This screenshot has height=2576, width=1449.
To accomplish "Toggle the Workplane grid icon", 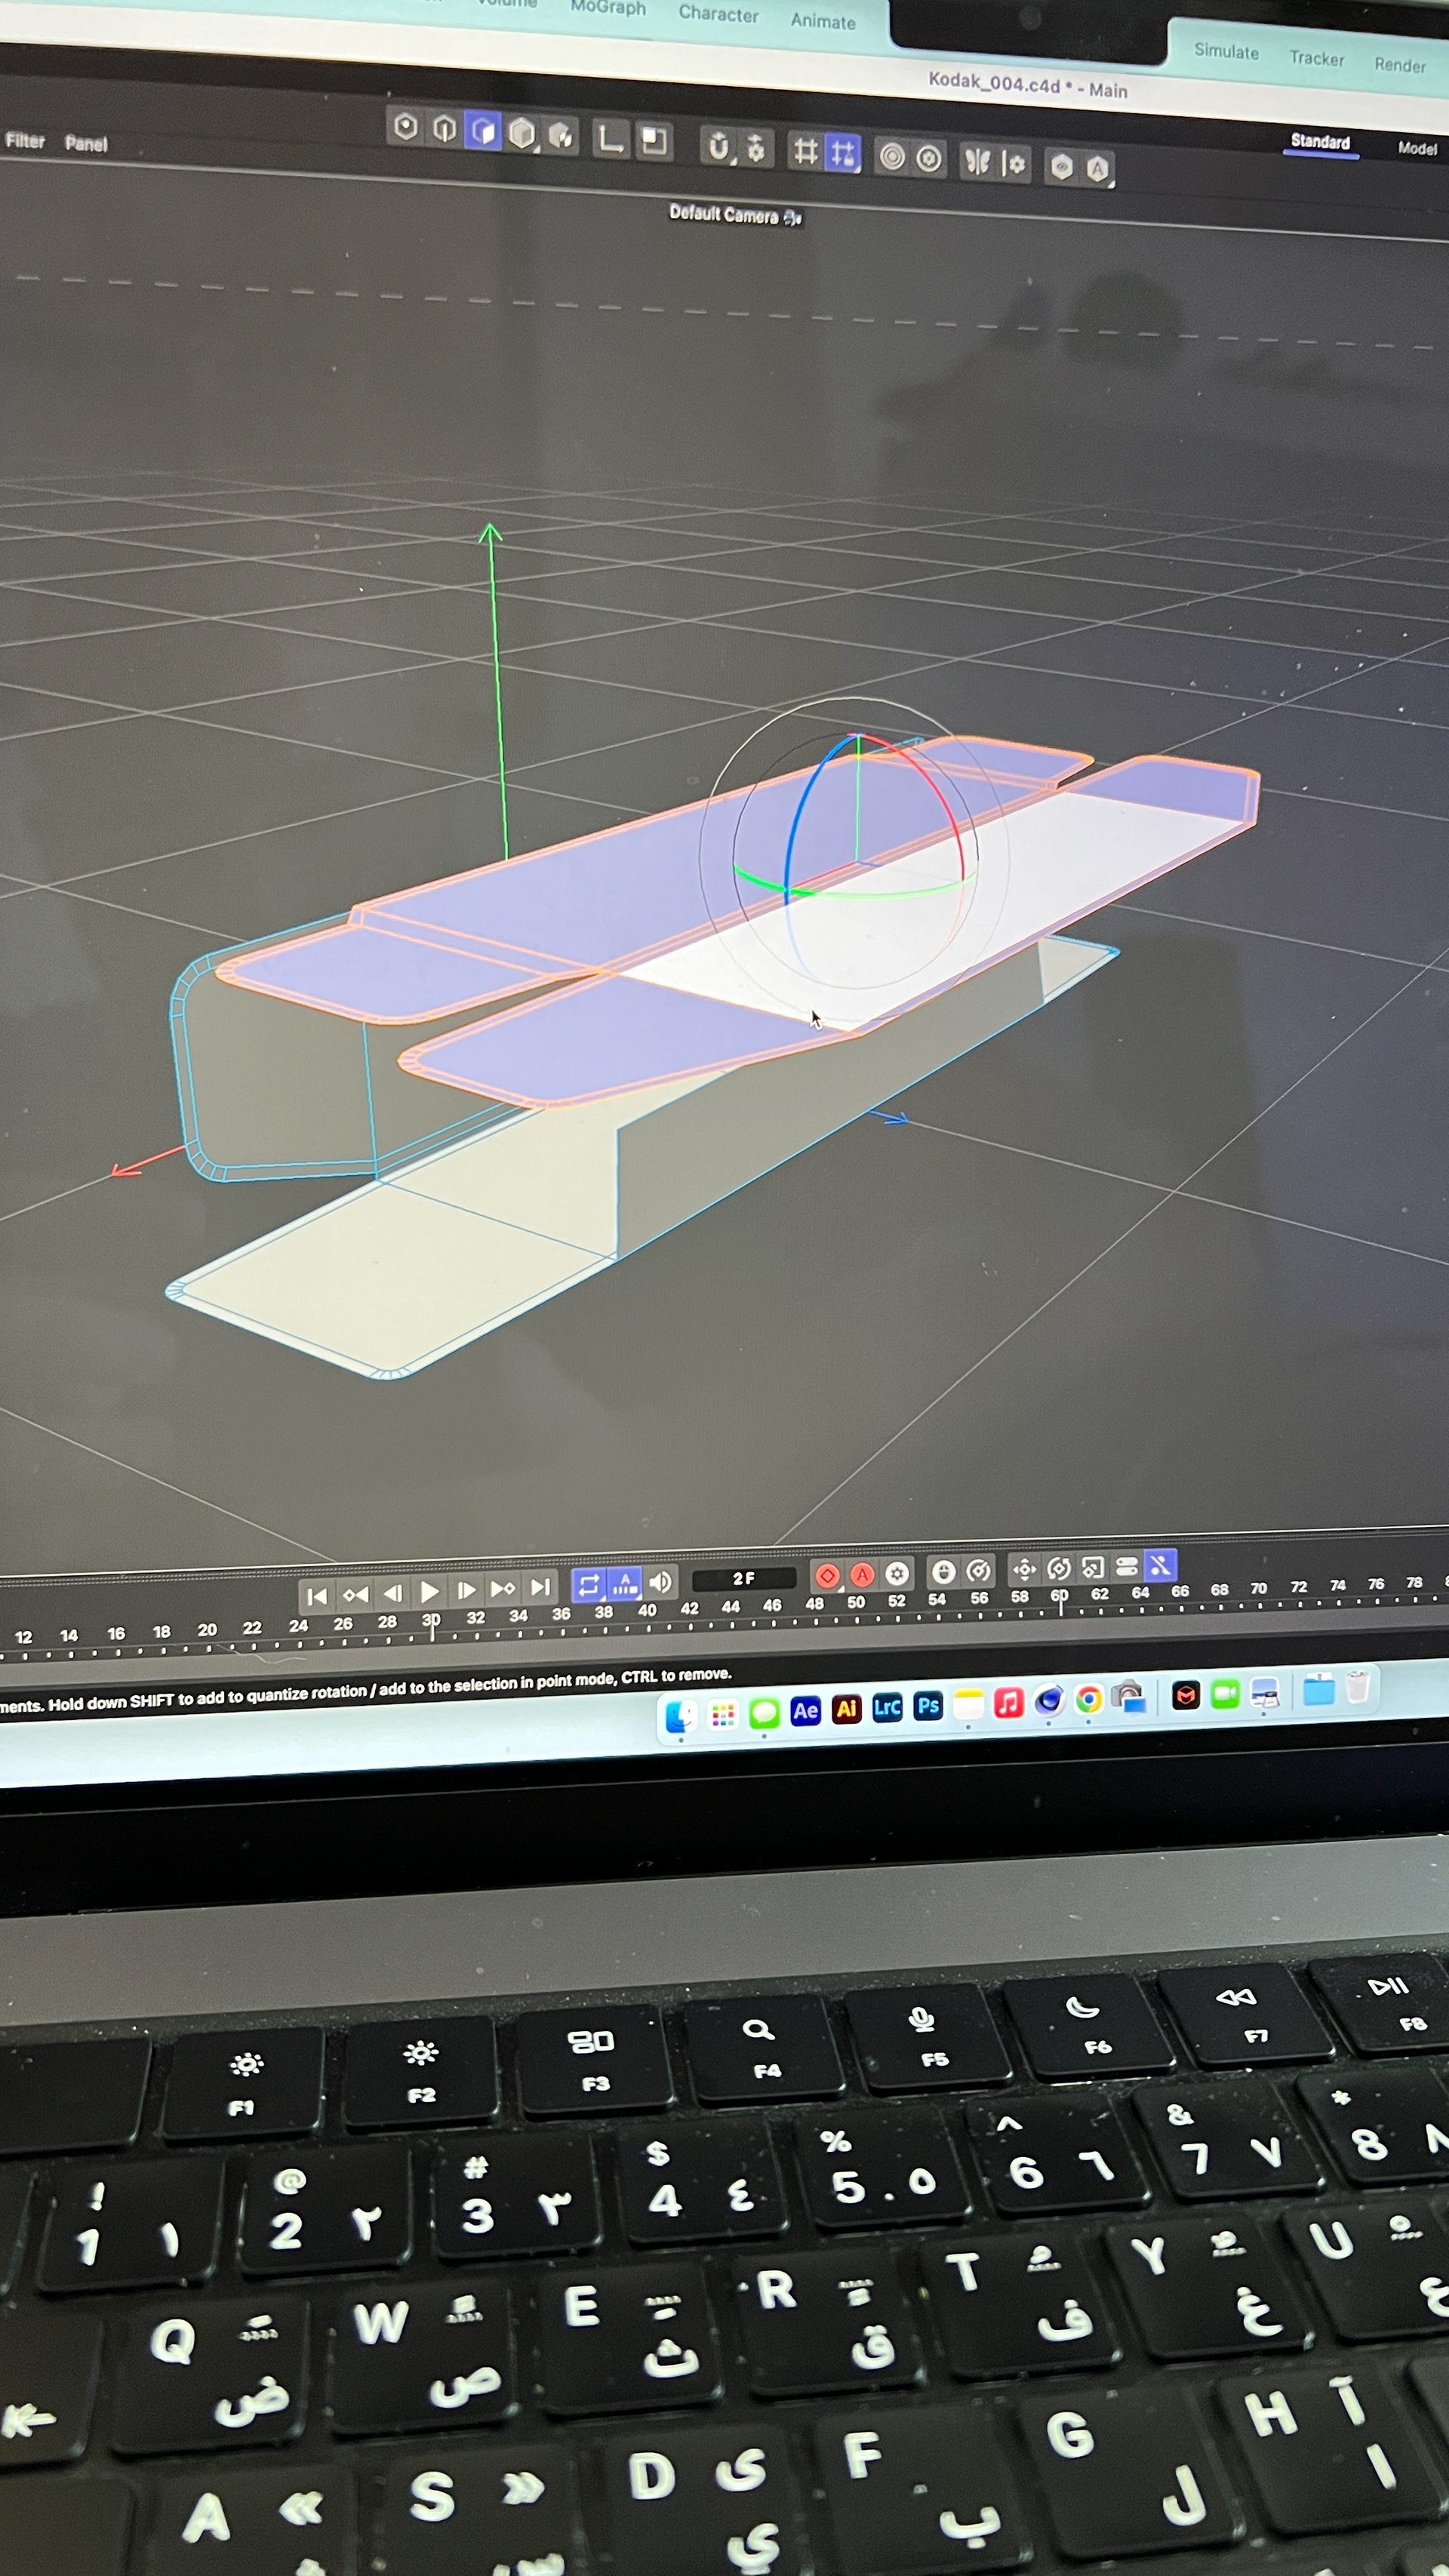I will coord(805,151).
